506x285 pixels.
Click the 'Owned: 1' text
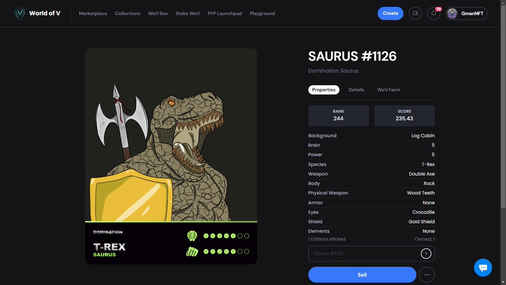[425, 239]
